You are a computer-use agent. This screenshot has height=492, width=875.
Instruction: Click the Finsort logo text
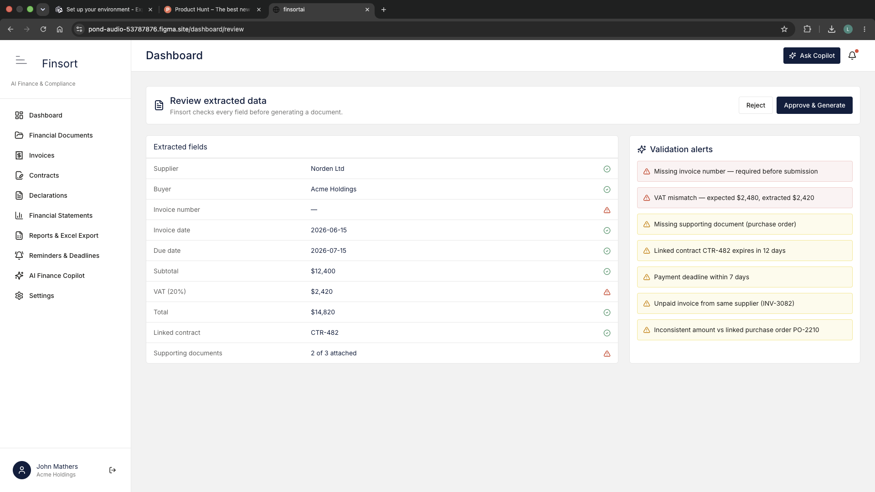click(x=60, y=63)
